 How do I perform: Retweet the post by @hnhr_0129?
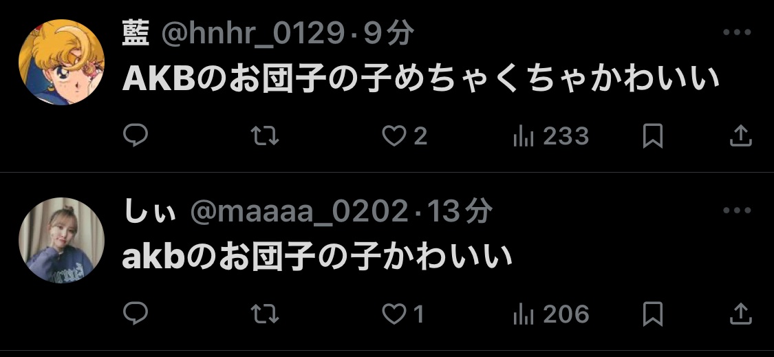click(x=265, y=136)
